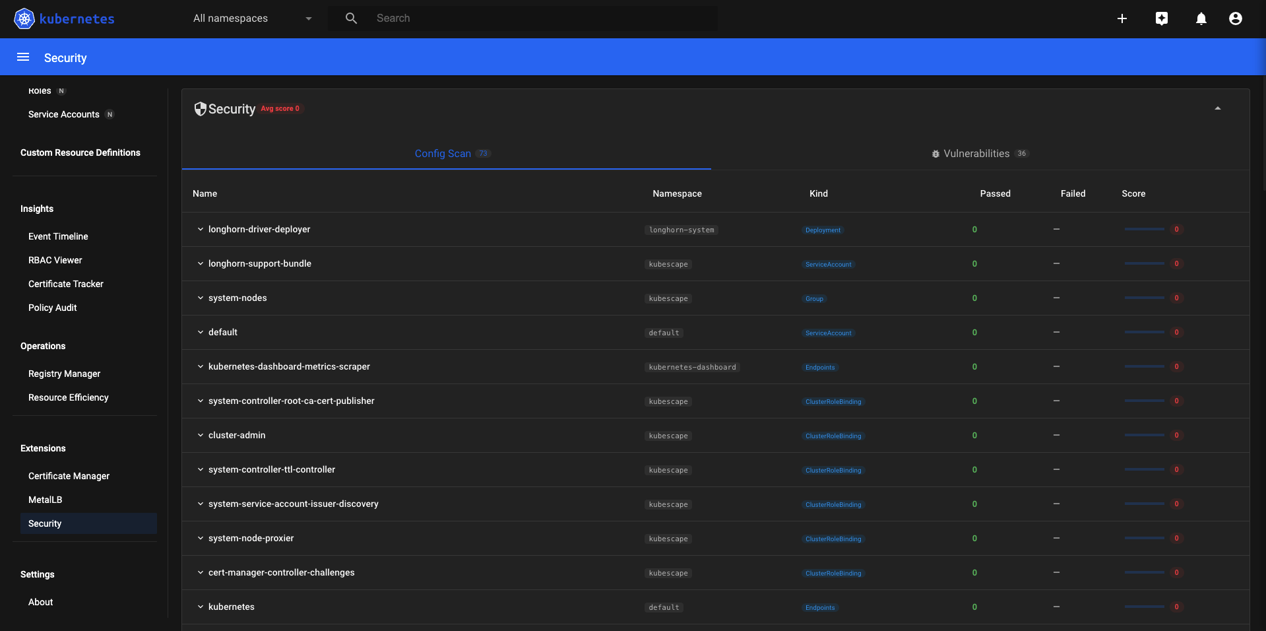
Task: Sort by Namespace column header
Action: [x=678, y=193]
